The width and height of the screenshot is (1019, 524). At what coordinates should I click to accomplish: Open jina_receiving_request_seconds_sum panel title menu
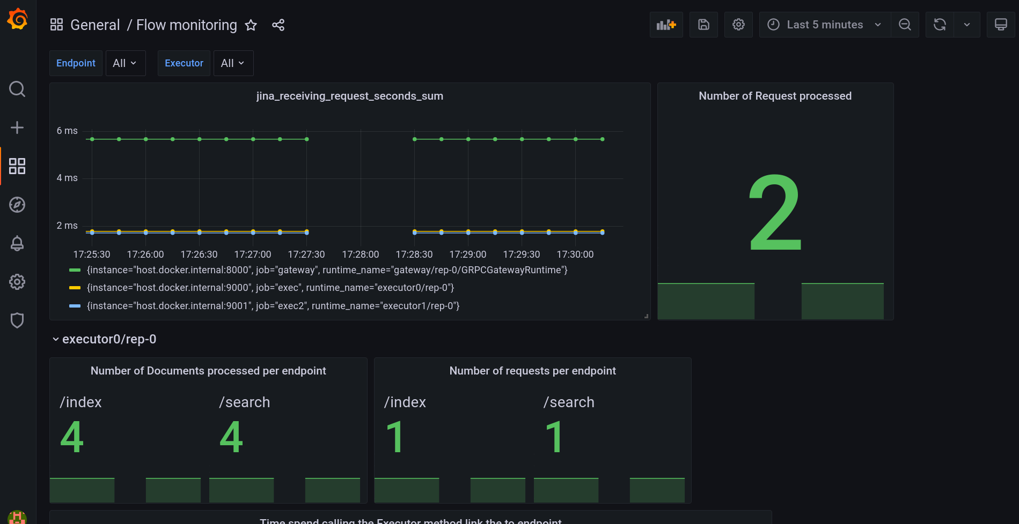pos(350,96)
